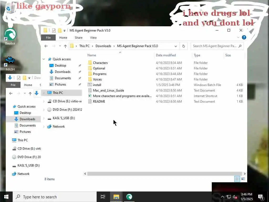Switch to Details view layout
This screenshot has height=202, width=269.
[237, 179]
